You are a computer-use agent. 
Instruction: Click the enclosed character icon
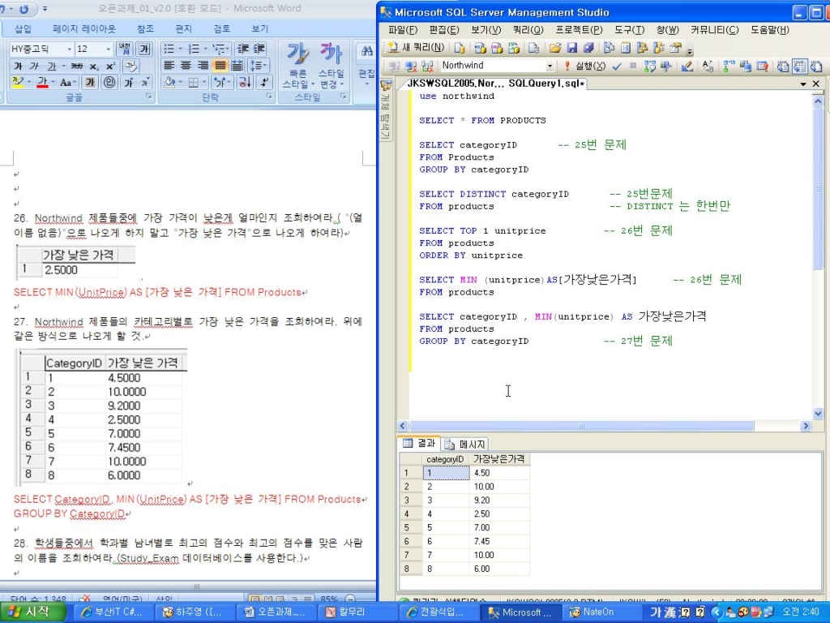click(x=109, y=82)
